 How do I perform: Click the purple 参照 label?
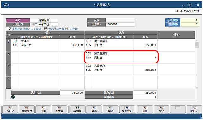tap(18, 20)
